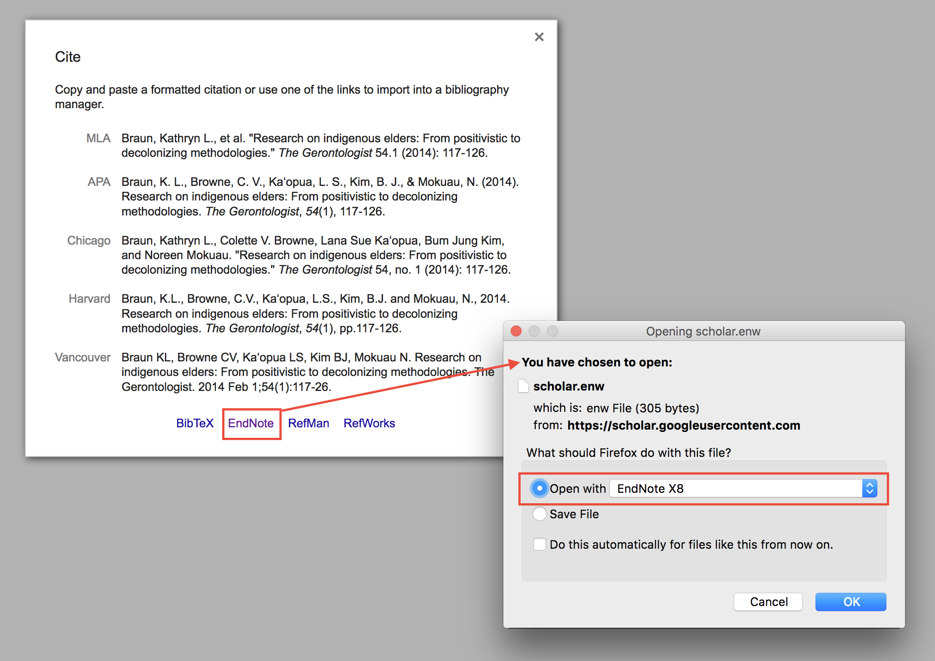Image resolution: width=935 pixels, height=661 pixels.
Task: Open the RefWorks export link
Action: 369,423
